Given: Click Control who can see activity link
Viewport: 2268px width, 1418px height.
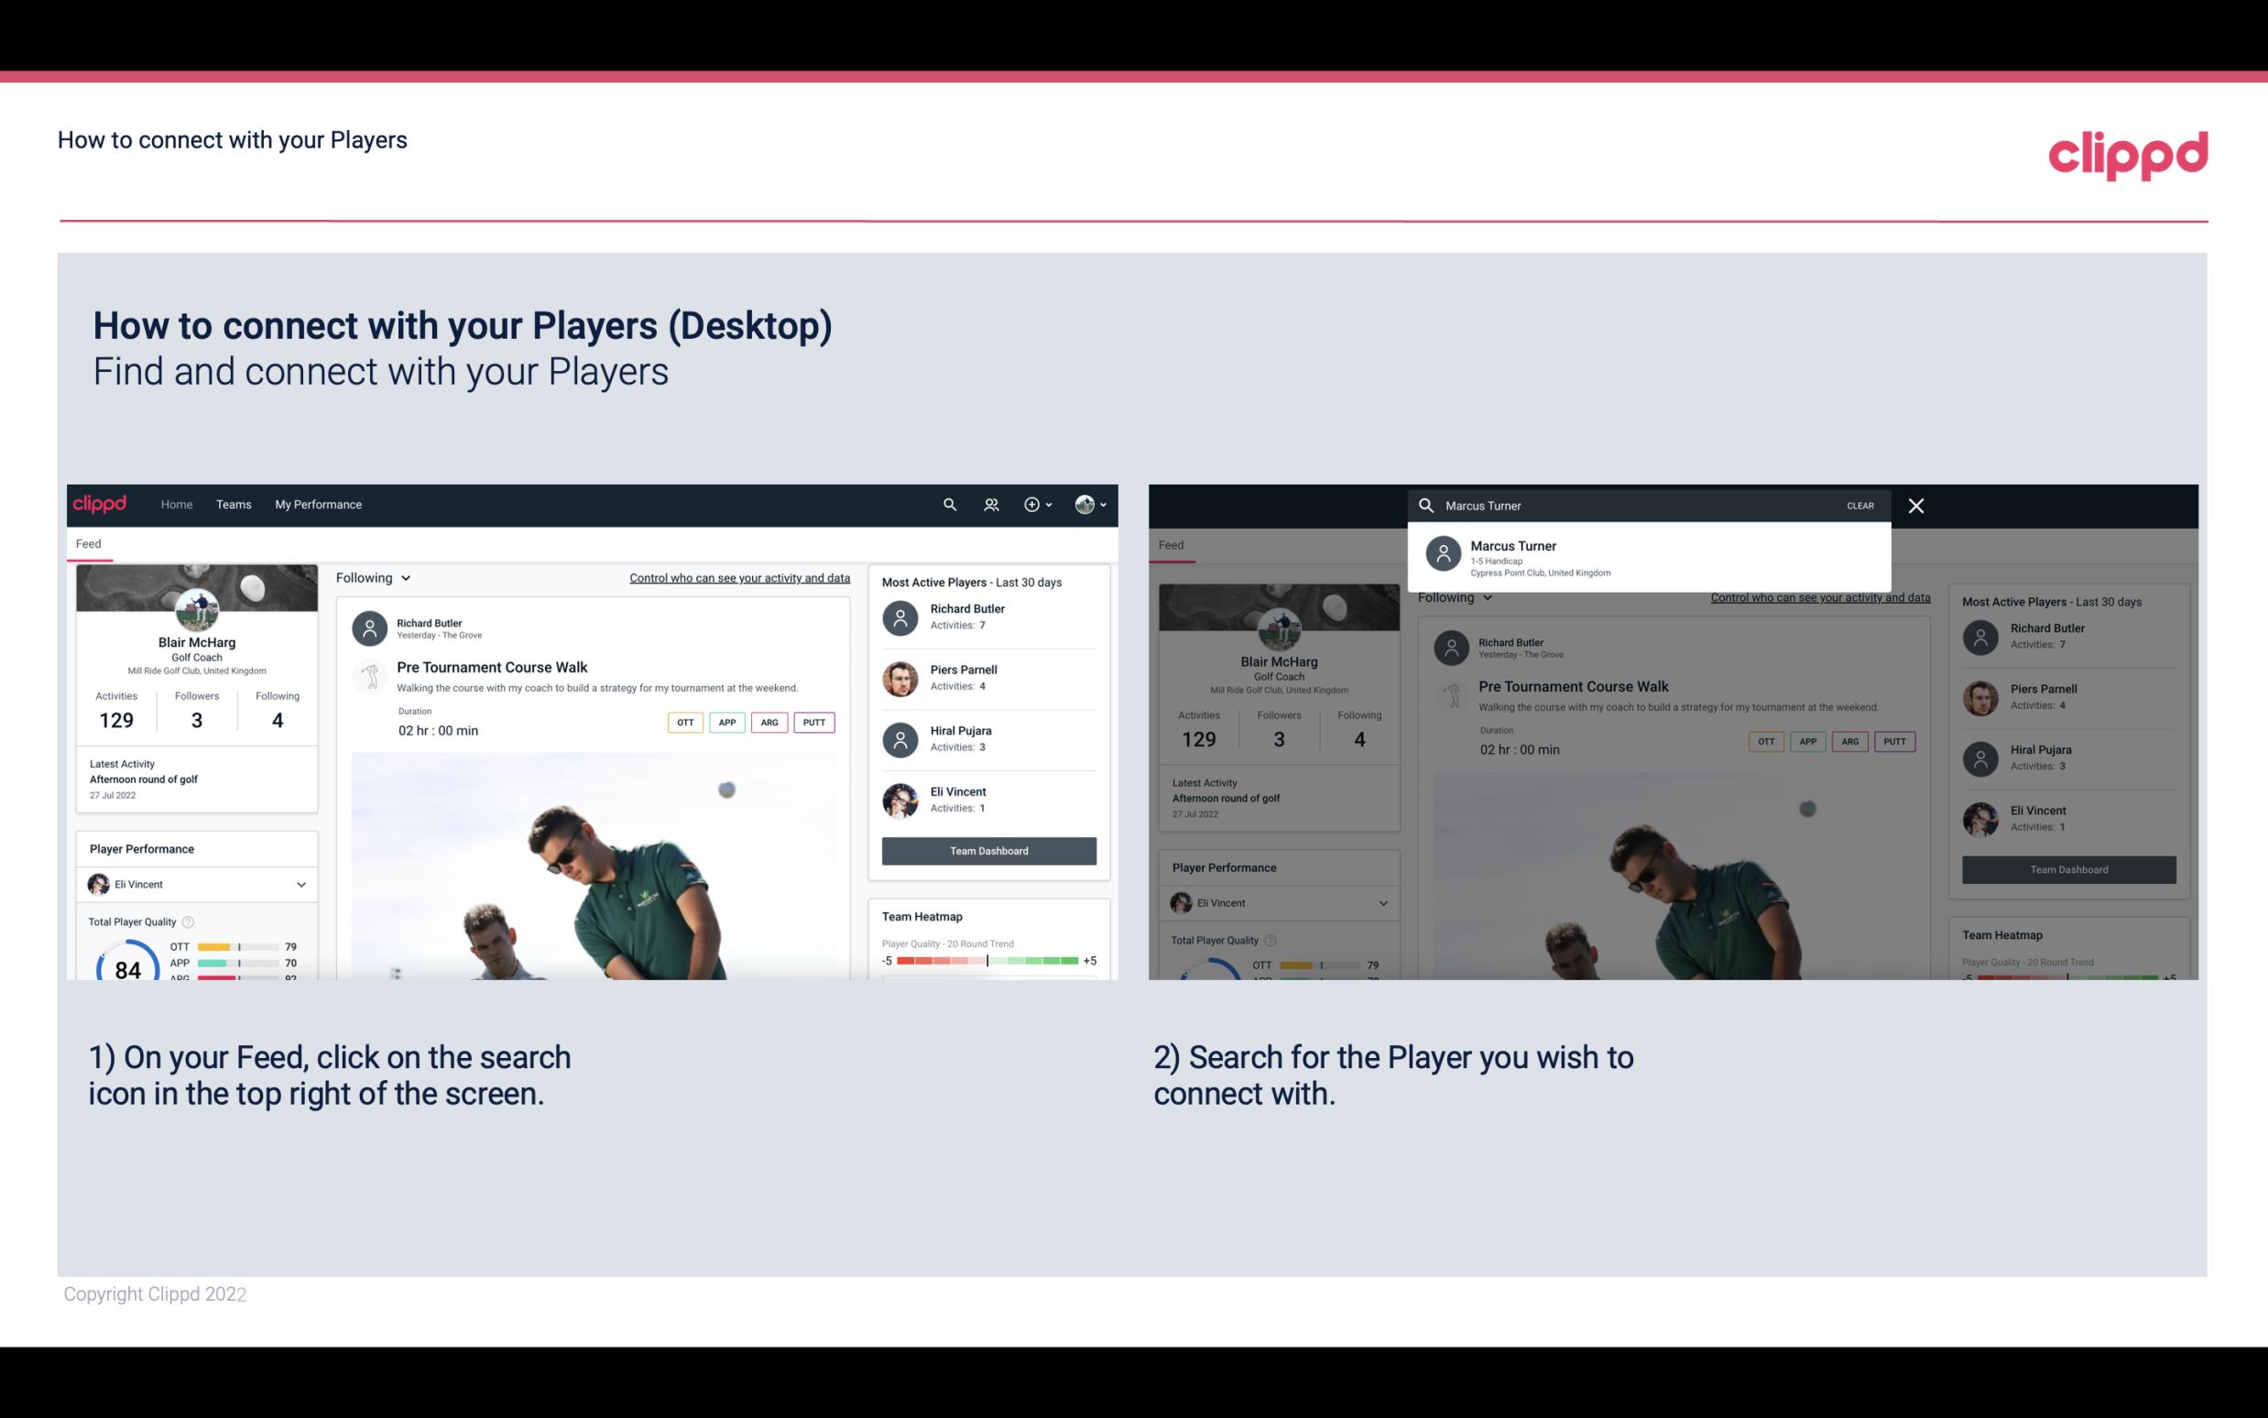Looking at the screenshot, I should (738, 577).
